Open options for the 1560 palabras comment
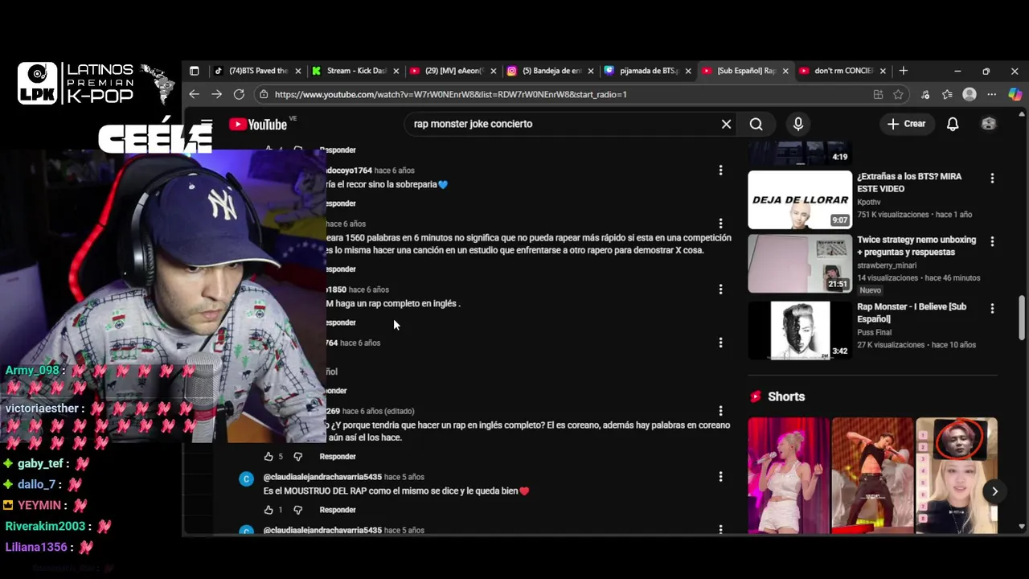This screenshot has width=1029, height=579. point(720,224)
